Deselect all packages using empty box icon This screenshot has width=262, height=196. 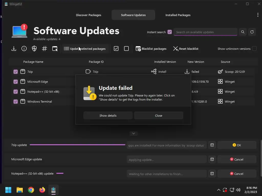point(126,49)
